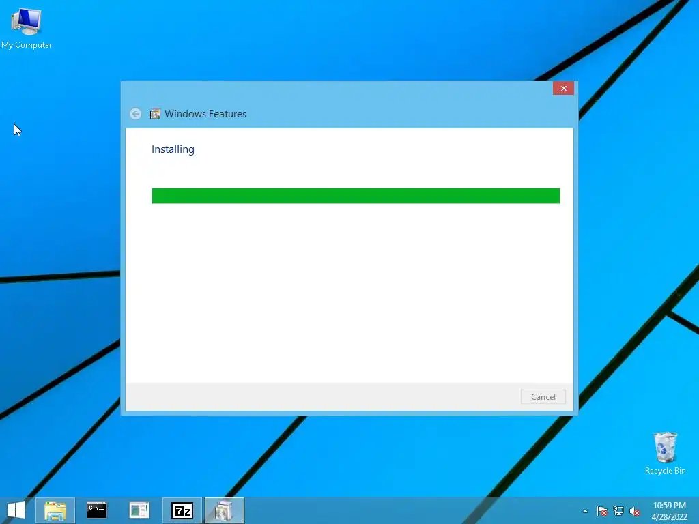Click the back arrow in Windows Features

click(136, 114)
